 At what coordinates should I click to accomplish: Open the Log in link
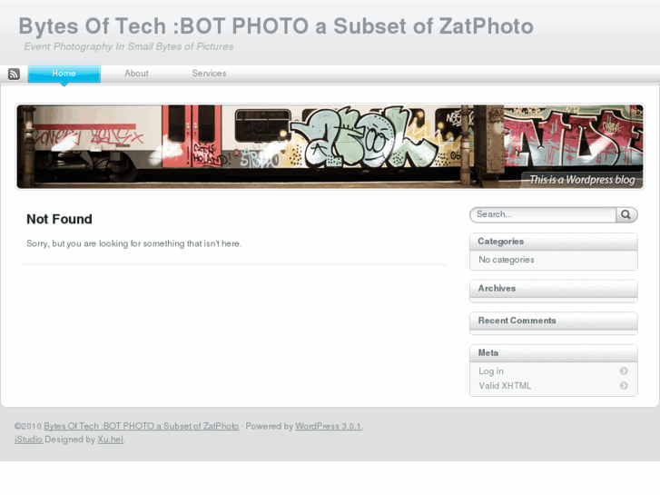tap(491, 371)
